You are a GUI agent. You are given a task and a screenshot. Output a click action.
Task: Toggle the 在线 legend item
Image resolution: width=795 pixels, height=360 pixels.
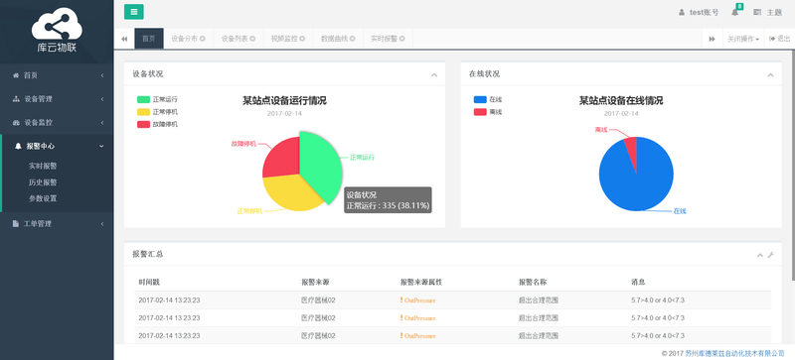(x=487, y=99)
